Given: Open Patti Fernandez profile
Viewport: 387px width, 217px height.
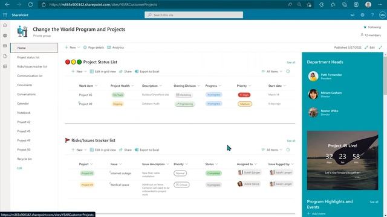Looking at the screenshot, I should pos(325,76).
